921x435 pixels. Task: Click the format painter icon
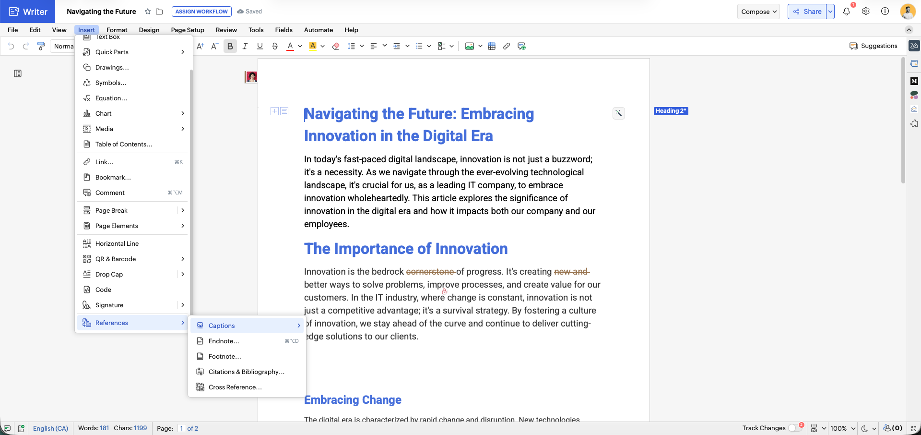tap(41, 46)
